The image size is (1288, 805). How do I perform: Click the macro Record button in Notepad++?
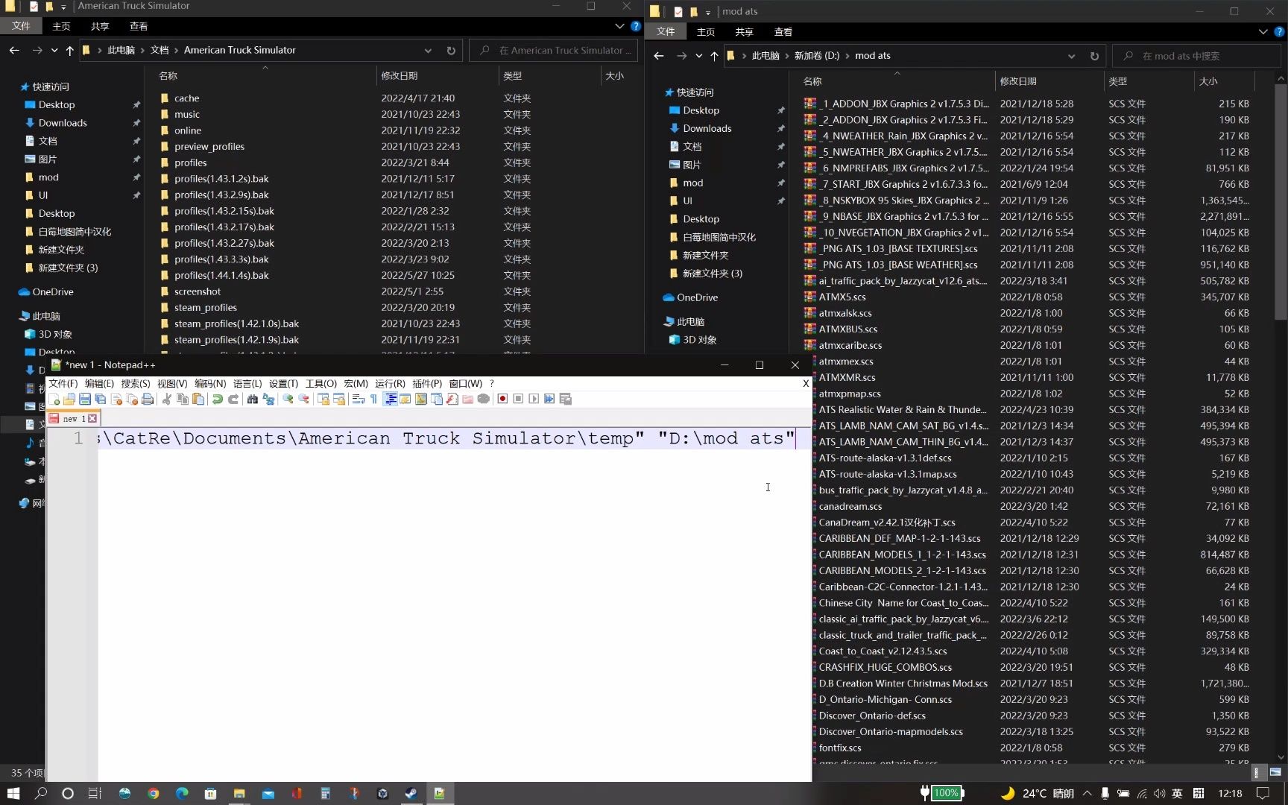click(x=502, y=399)
